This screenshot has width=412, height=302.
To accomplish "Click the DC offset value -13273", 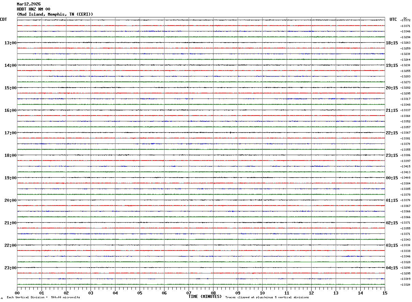I will pyautogui.click(x=406, y=82).
